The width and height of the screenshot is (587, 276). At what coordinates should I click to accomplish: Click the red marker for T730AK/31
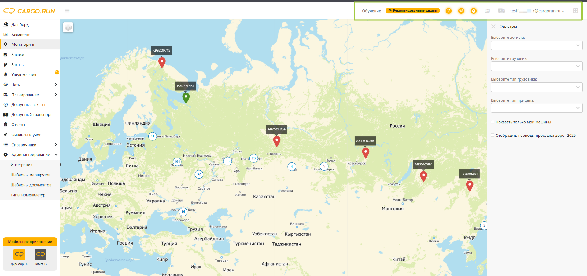click(x=470, y=186)
